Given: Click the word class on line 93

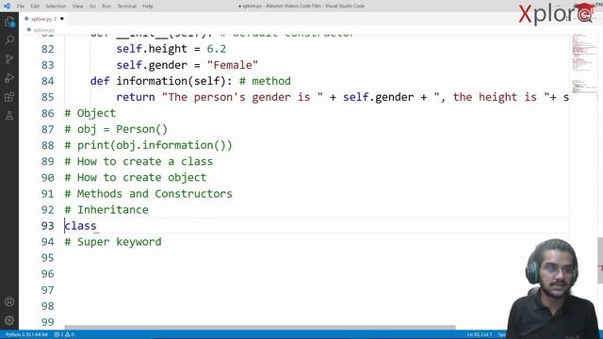Looking at the screenshot, I should 80,226.
